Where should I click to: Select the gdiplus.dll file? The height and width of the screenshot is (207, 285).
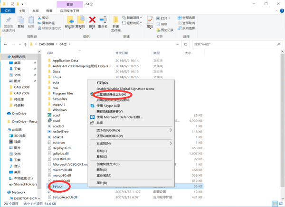point(60,153)
